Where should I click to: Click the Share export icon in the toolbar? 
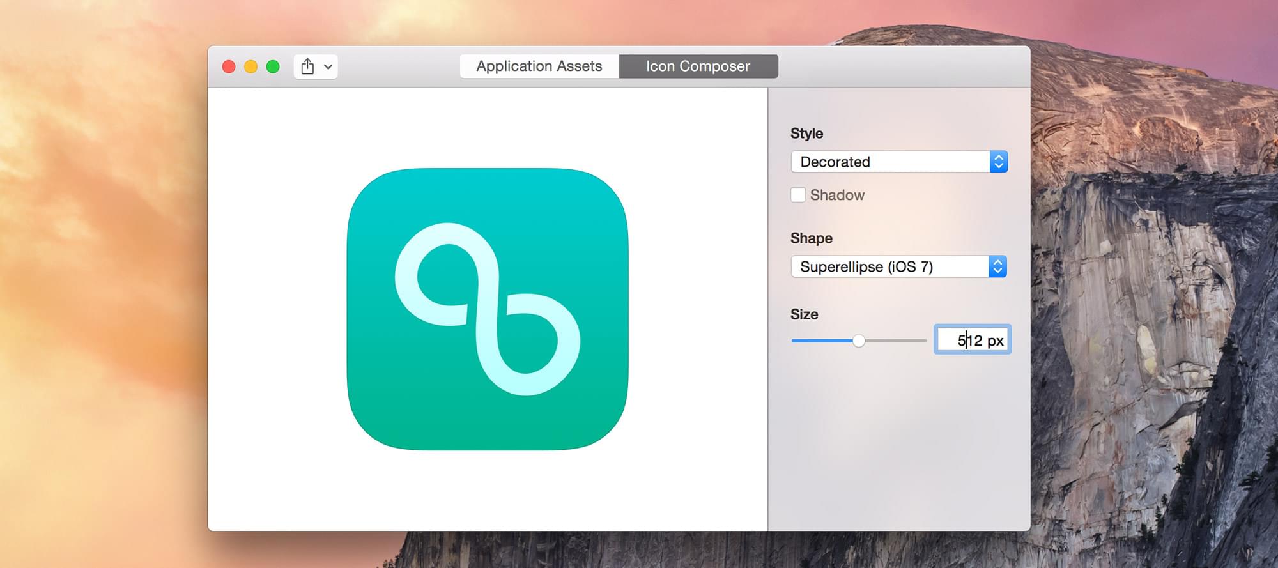(307, 66)
